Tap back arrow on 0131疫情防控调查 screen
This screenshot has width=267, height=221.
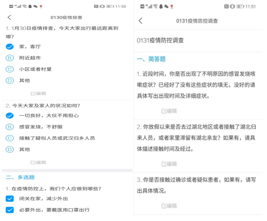[140, 21]
